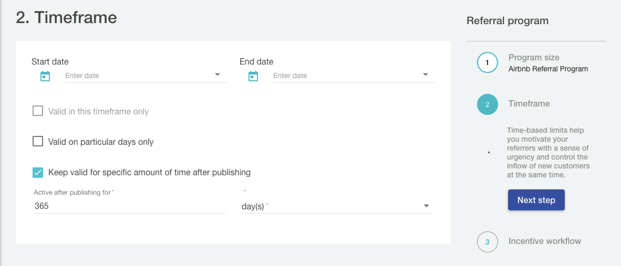Expand the End date dropdown arrow
Image resolution: width=621 pixels, height=266 pixels.
point(426,75)
